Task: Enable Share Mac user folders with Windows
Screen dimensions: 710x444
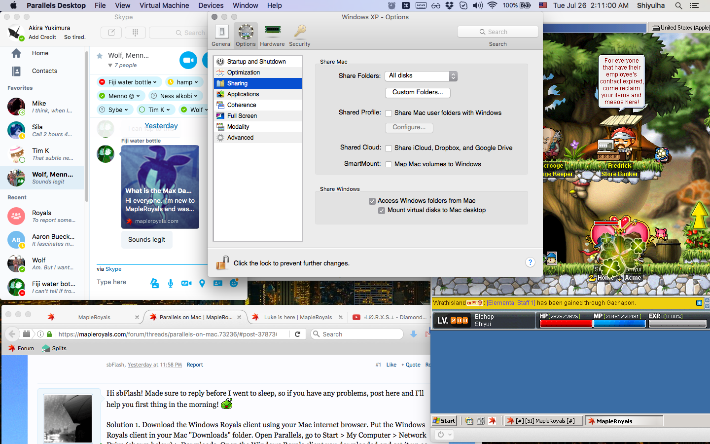Action: pos(389,113)
